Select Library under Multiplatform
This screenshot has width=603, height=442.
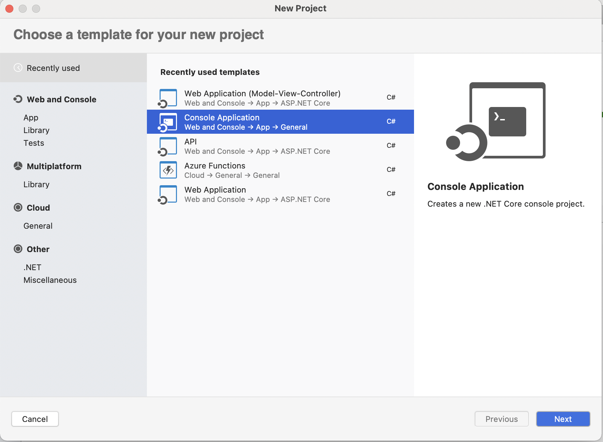pyautogui.click(x=36, y=185)
